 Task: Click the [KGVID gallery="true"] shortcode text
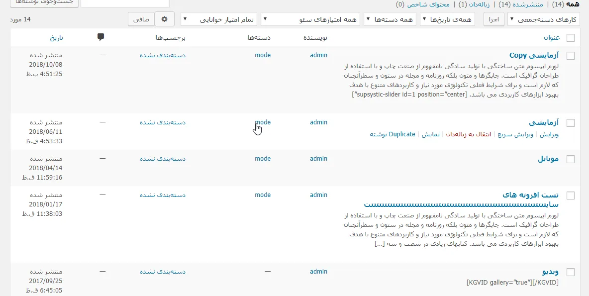(x=512, y=283)
